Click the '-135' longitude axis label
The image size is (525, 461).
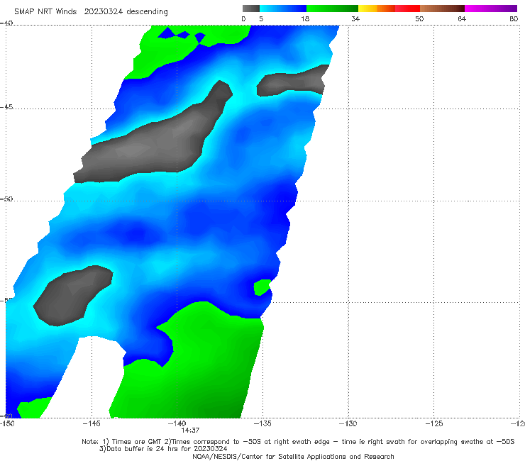tap(262, 423)
